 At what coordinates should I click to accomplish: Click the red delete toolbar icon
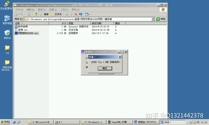[x=76, y=14]
